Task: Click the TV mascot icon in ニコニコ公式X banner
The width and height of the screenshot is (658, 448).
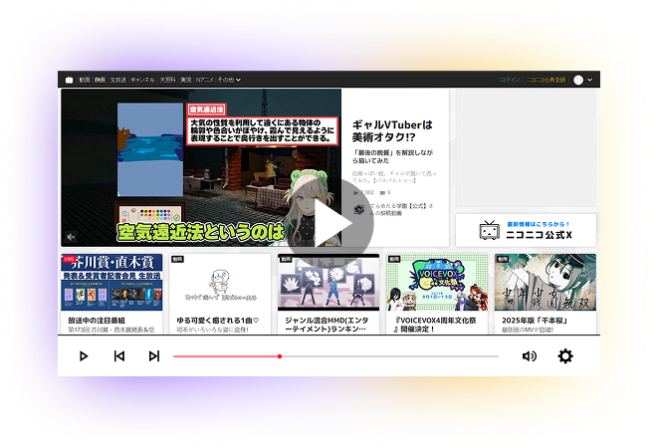Action: [x=490, y=230]
